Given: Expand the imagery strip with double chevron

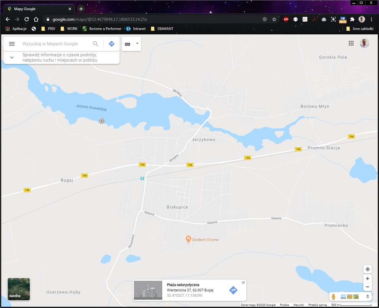Looking at the screenshot, I should click(x=368, y=297).
